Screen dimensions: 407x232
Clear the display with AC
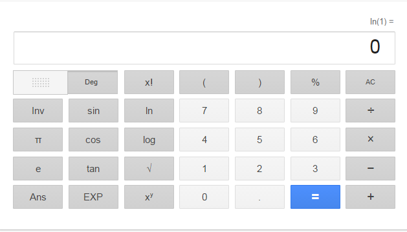click(x=370, y=82)
